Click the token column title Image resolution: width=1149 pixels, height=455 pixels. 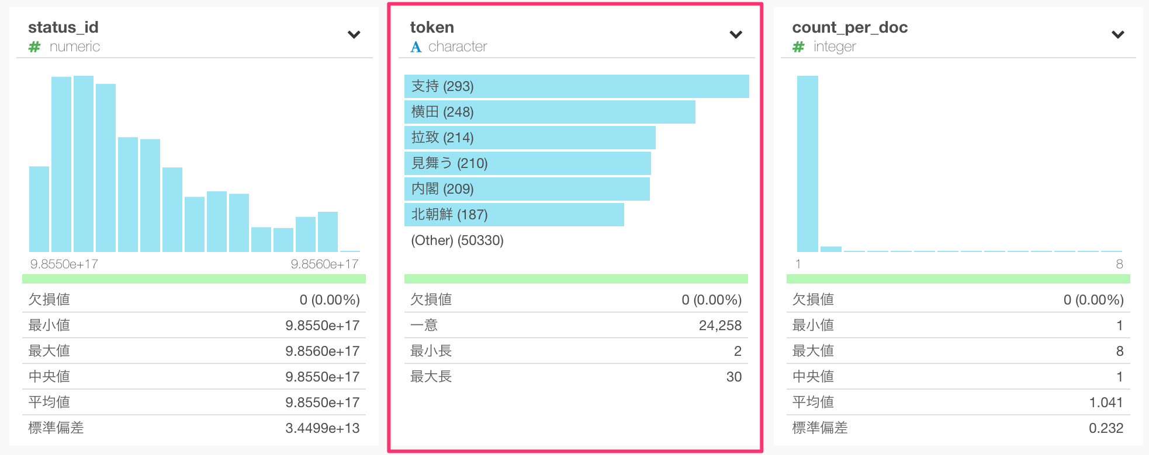pyautogui.click(x=432, y=27)
